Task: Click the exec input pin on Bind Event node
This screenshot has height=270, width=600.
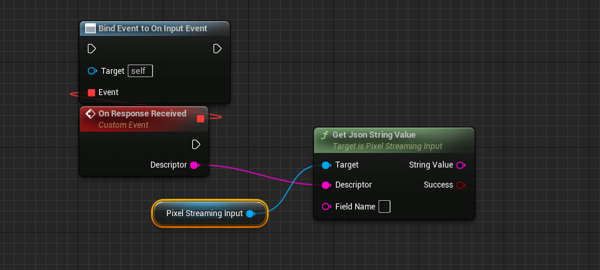Action: (x=92, y=49)
